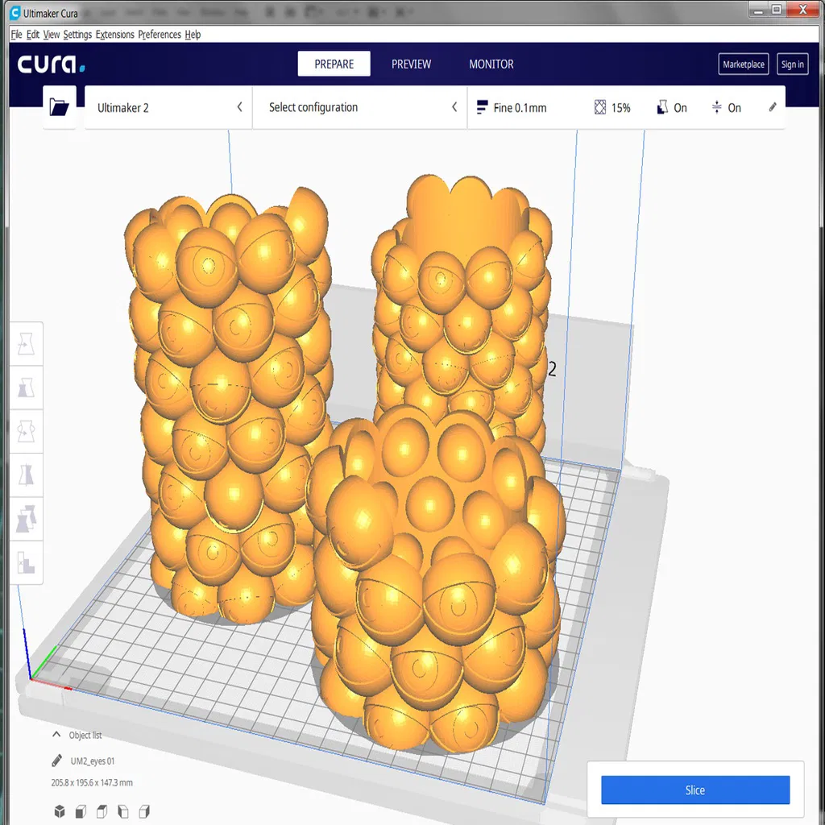Switch to front view camera icon
This screenshot has height=825, width=825.
pyautogui.click(x=81, y=810)
